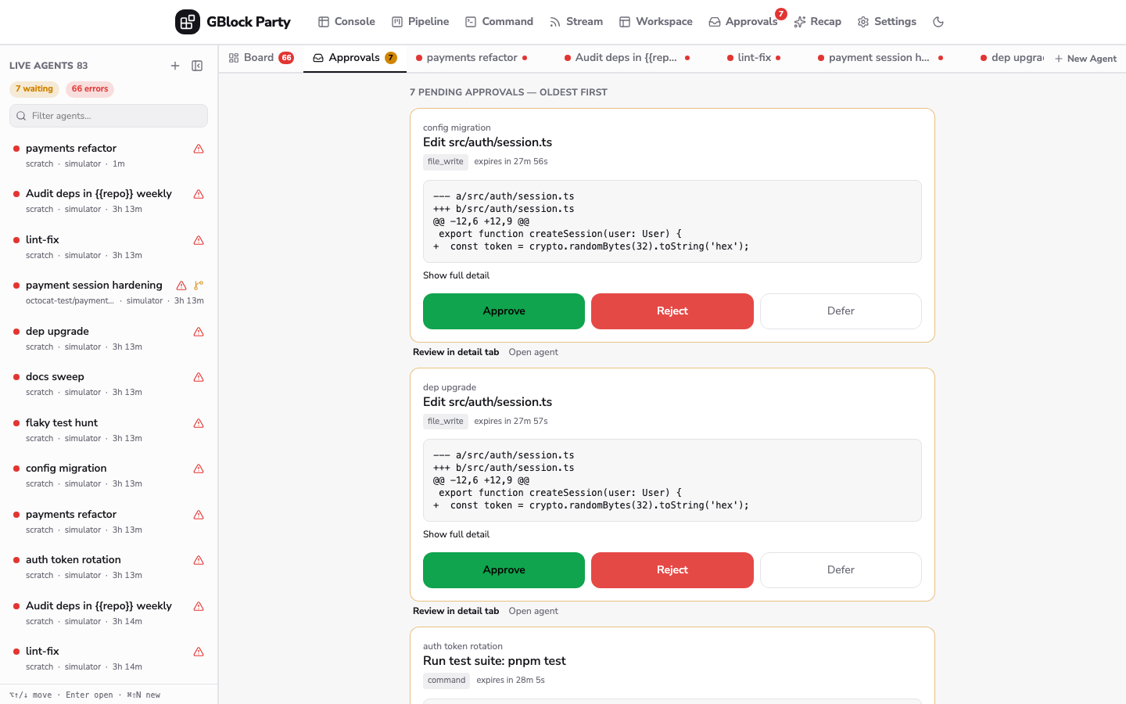The image size is (1126, 704).
Task: Reject the dep upgrade session.ts edit
Action: tap(672, 570)
